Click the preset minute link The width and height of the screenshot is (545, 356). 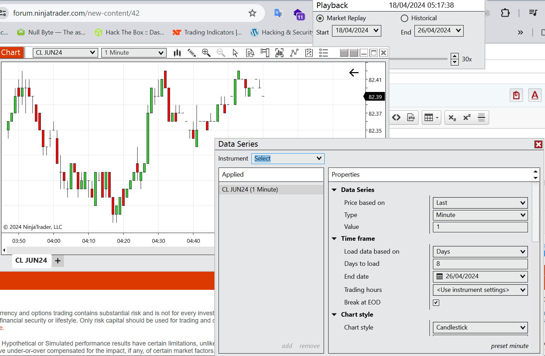tap(509, 346)
